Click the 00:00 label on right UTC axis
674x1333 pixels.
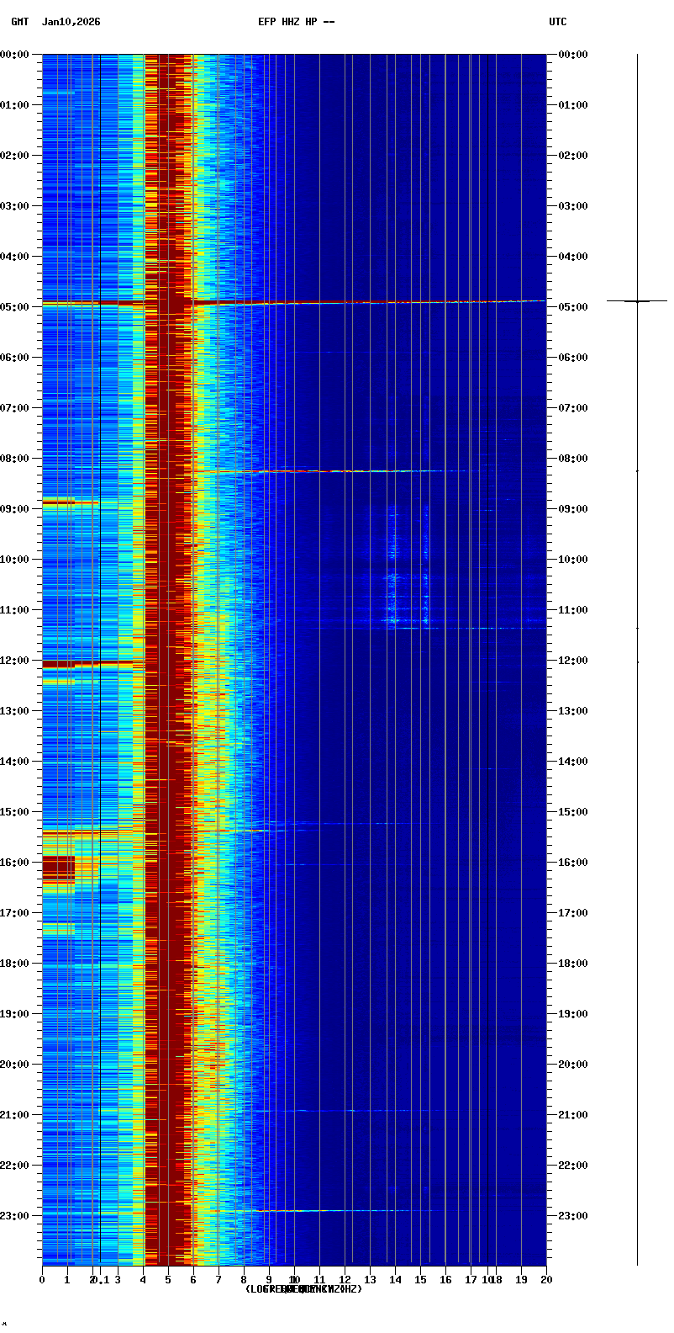[x=573, y=55]
